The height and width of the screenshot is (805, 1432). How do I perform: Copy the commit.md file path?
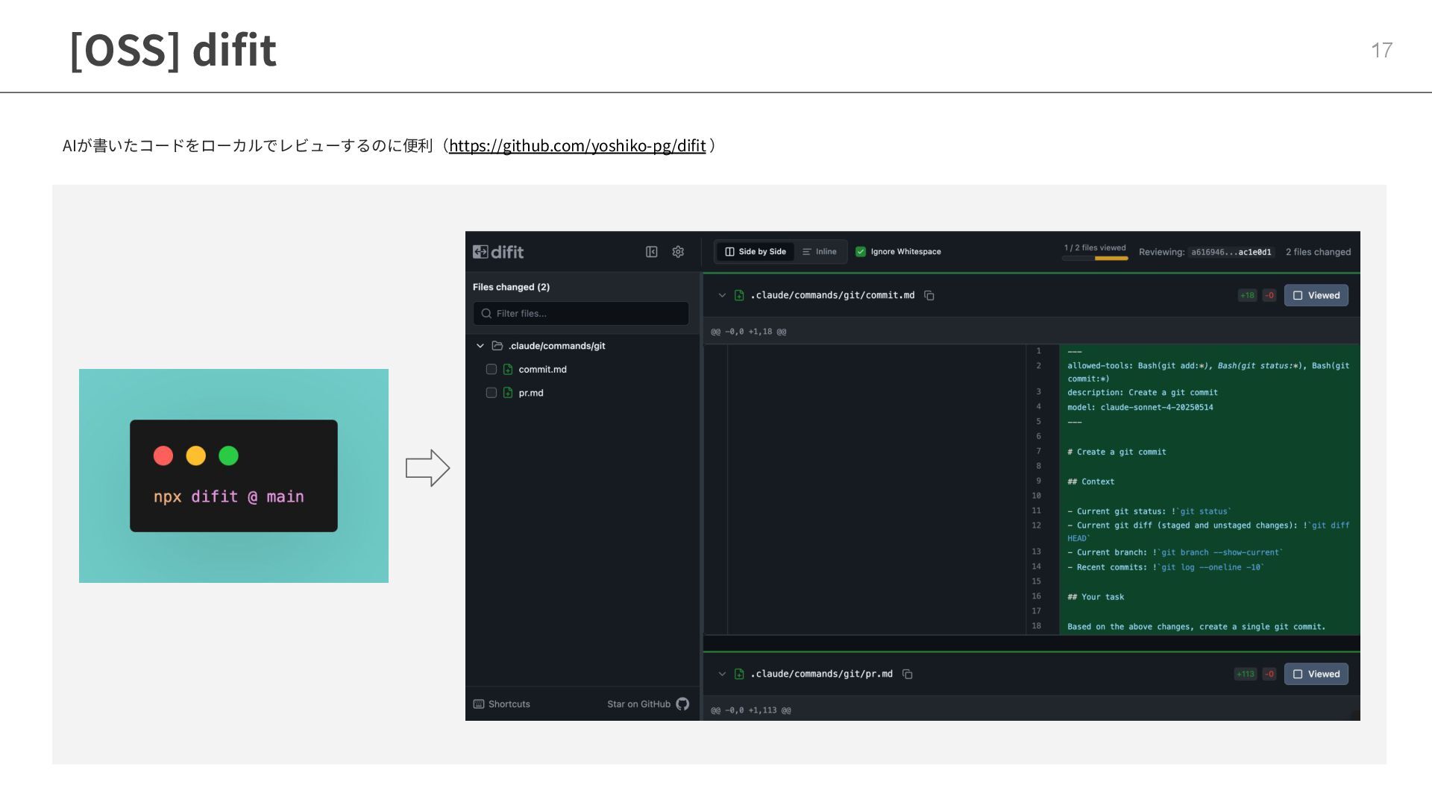[929, 295]
